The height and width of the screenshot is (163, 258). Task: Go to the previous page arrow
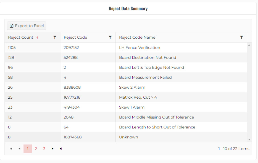[x=19, y=149]
